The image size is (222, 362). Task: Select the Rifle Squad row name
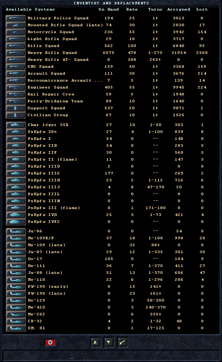pyautogui.click(x=43, y=46)
